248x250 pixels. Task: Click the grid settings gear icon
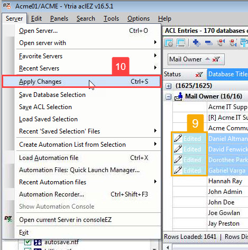[169, 43]
